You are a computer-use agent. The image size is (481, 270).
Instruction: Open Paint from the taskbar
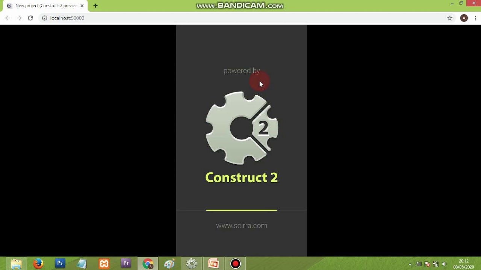169,264
